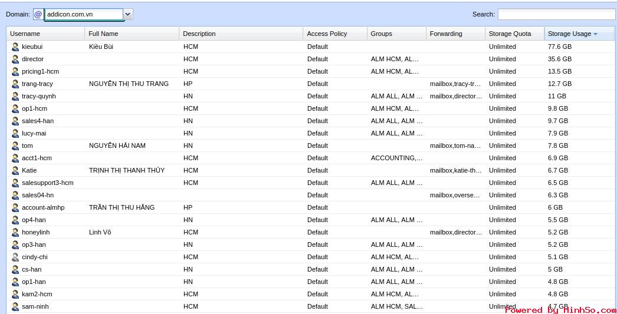Viewport: 617px width, 314px height.
Task: Click the user icon for account-almhp
Action: [x=15, y=207]
